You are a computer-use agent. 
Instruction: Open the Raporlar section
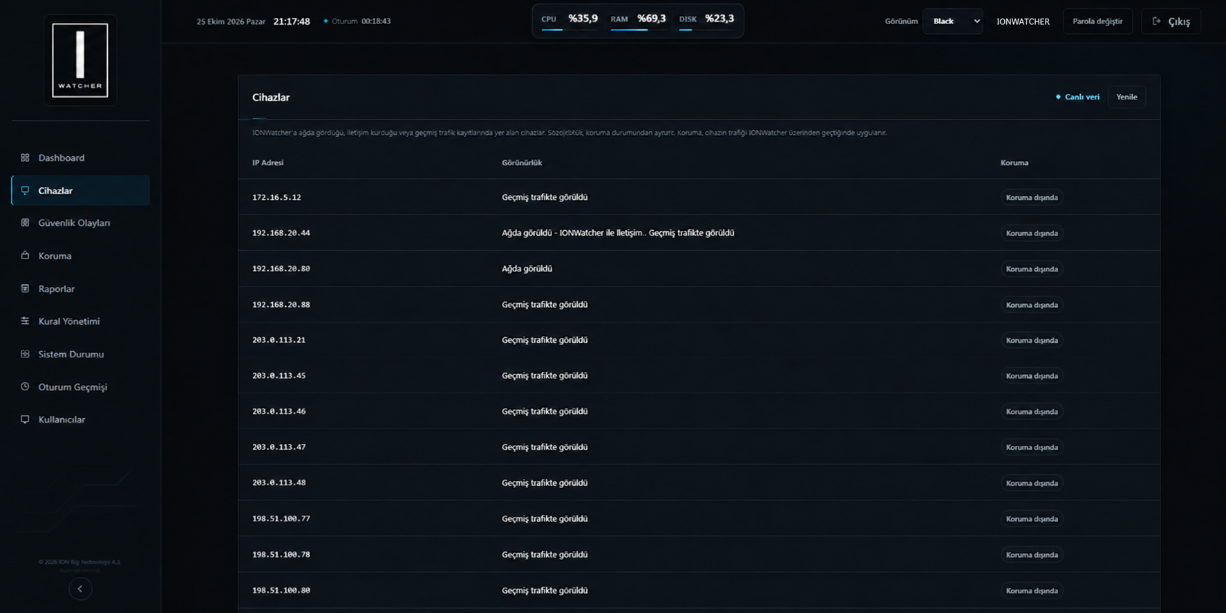(80, 288)
